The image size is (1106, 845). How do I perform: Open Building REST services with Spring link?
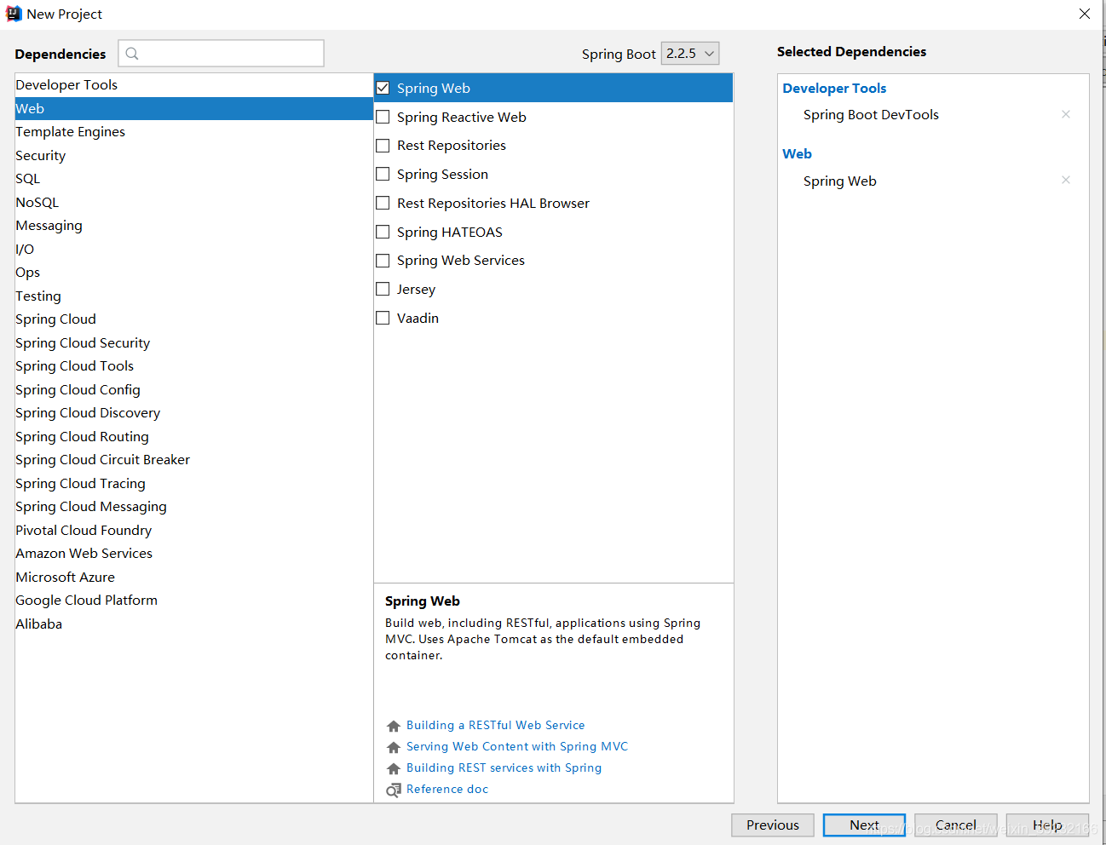[x=504, y=768]
